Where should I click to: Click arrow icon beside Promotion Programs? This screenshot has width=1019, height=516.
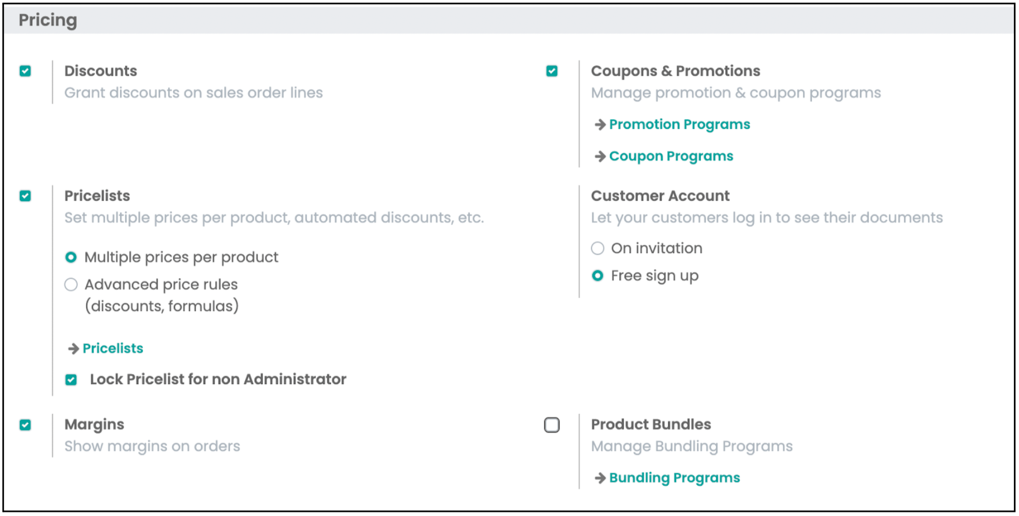tap(600, 125)
